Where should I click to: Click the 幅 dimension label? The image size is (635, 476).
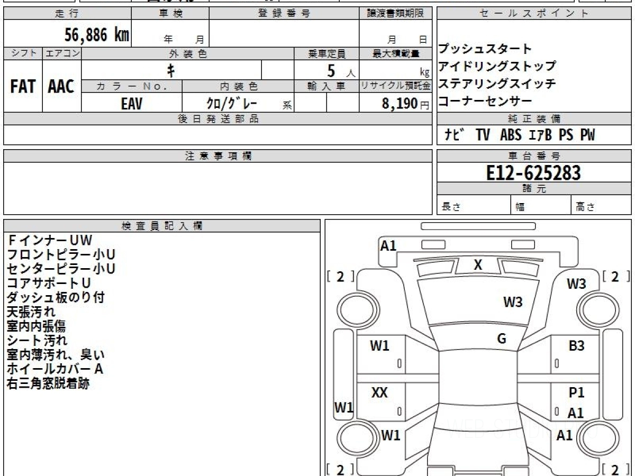(x=520, y=207)
